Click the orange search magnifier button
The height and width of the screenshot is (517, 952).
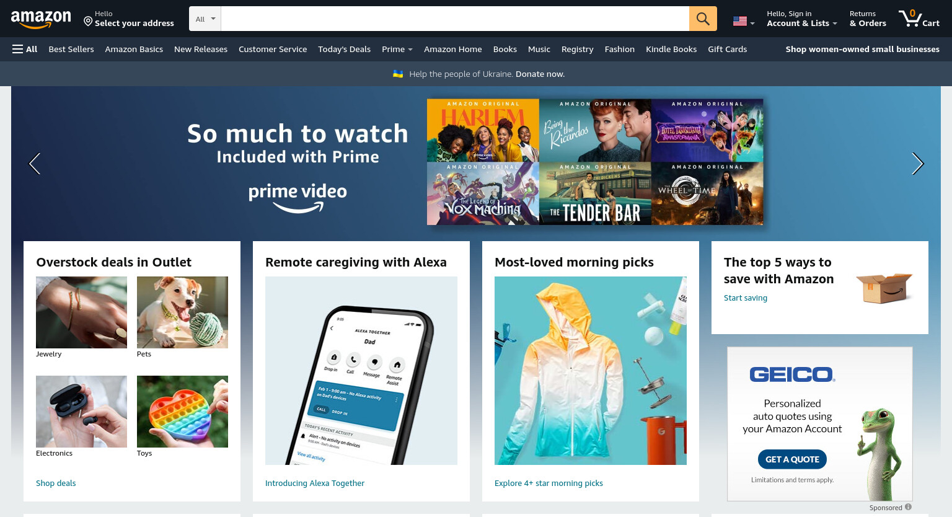[703, 19]
